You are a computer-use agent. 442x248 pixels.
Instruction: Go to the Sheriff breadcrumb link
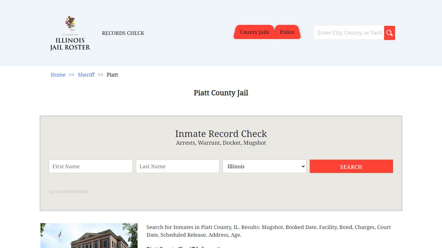click(86, 75)
